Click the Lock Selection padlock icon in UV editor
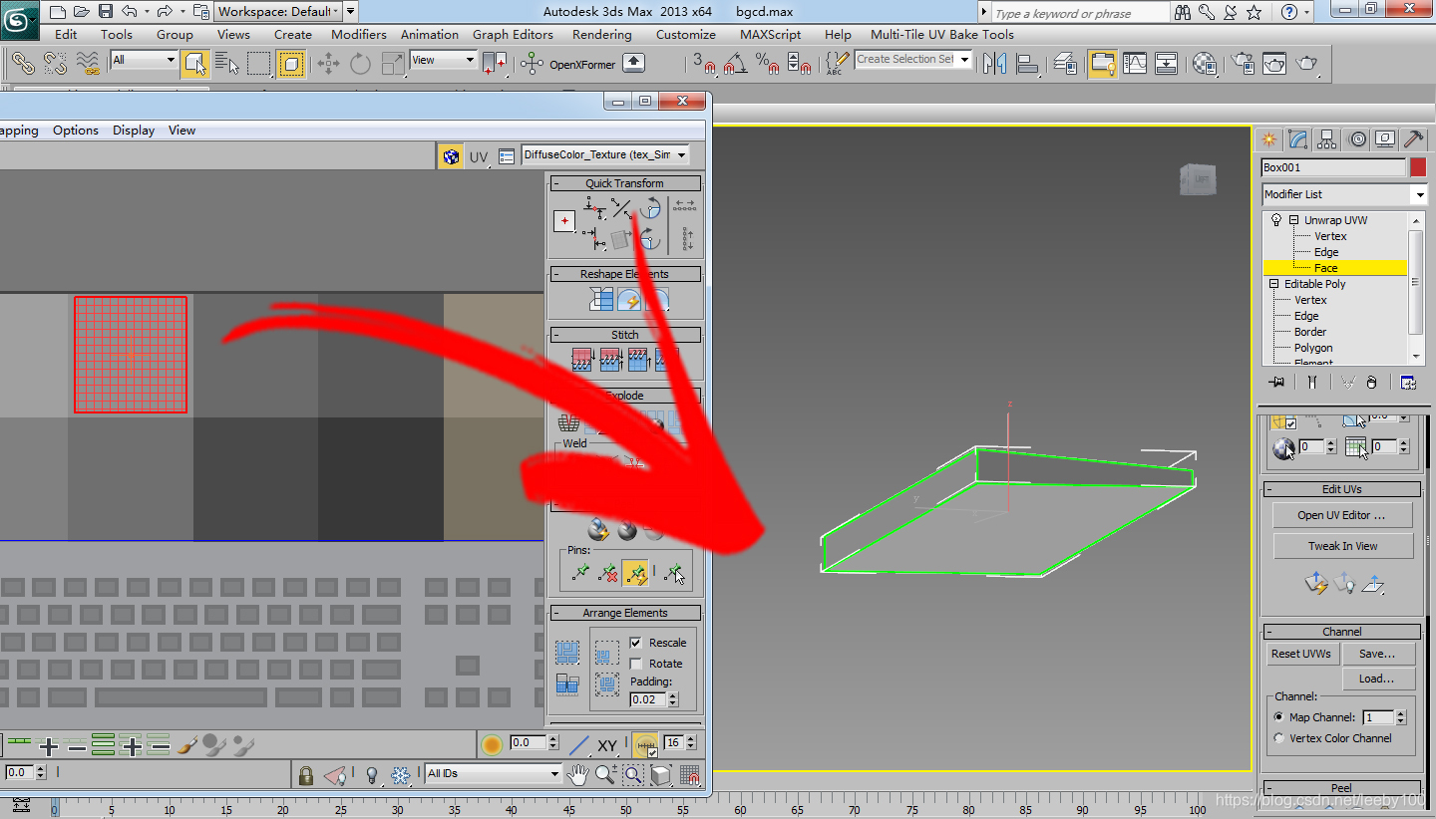Image resolution: width=1436 pixels, height=819 pixels. click(x=306, y=774)
